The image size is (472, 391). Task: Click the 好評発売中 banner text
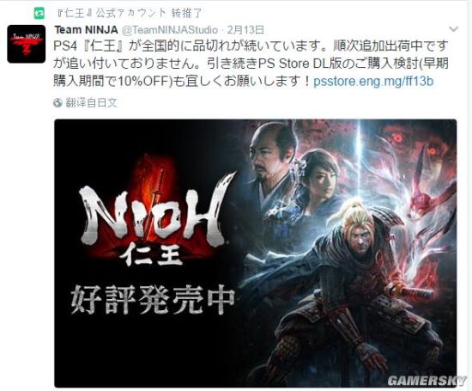153,299
